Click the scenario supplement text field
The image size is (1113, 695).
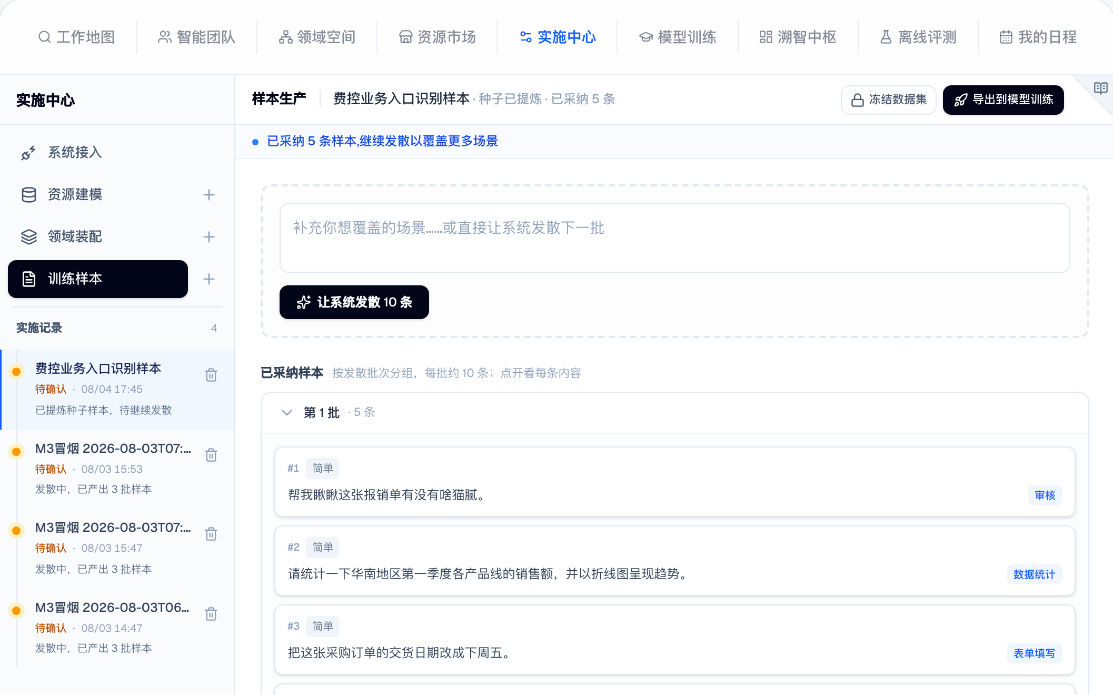[675, 238]
